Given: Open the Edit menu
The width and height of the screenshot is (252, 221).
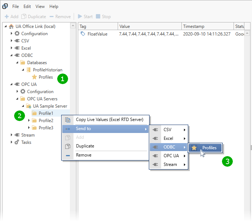Looking at the screenshot, I should click(x=27, y=7).
